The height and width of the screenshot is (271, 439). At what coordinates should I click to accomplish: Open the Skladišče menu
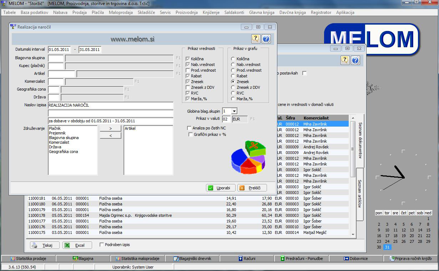tap(146, 12)
